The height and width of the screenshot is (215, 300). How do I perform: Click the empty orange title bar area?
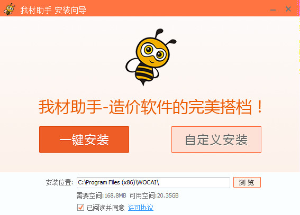point(176,8)
